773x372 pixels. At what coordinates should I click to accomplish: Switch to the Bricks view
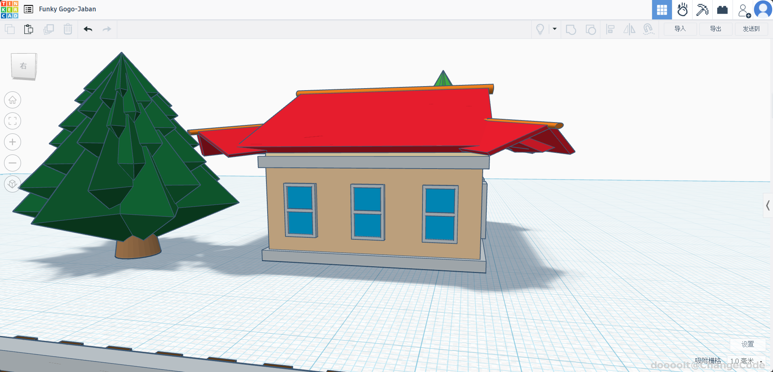tap(722, 10)
